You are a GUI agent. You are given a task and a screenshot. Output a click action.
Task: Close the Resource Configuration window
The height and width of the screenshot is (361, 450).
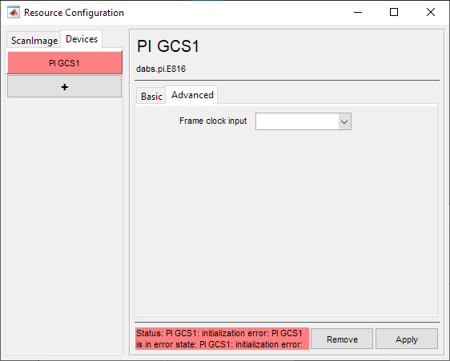[x=431, y=12]
